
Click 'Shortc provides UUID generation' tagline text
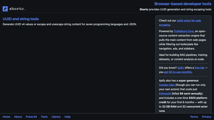point(175,9)
